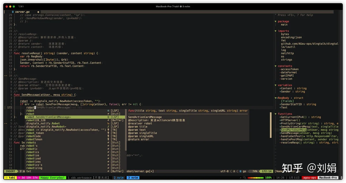Click the 74% scroll position indicator
This screenshot has width=346, height=183.
pyautogui.click(x=255, y=171)
